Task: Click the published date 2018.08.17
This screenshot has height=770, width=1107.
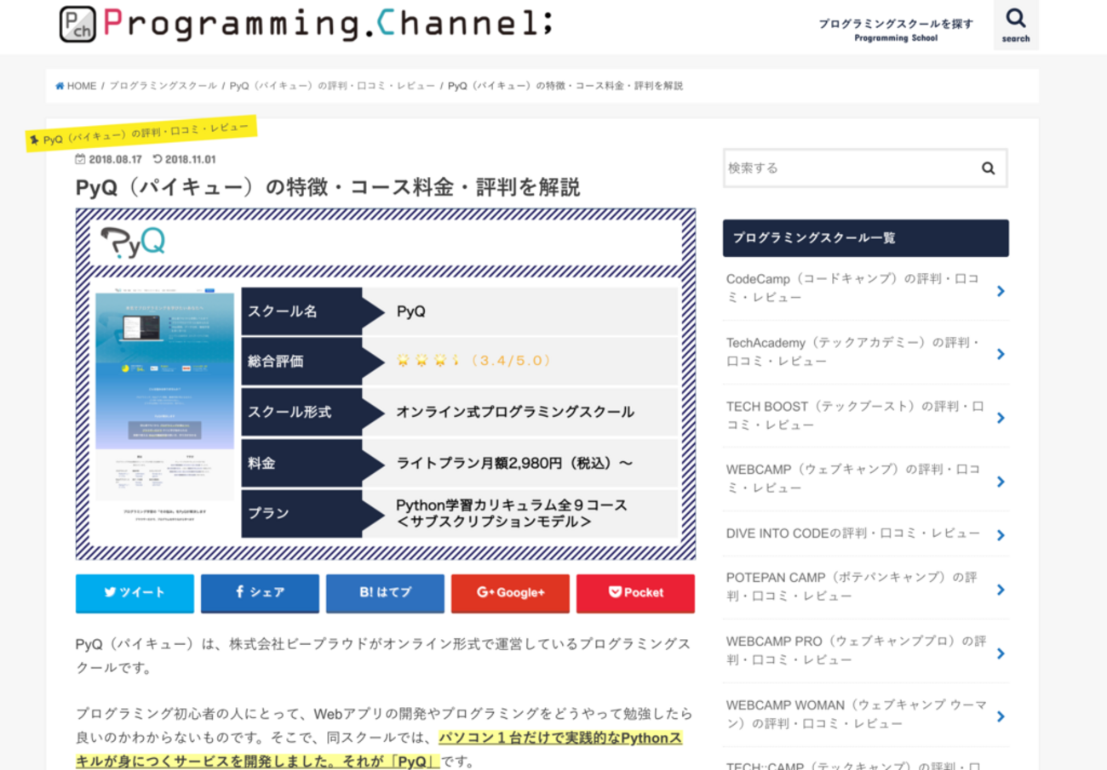Action: pyautogui.click(x=108, y=159)
